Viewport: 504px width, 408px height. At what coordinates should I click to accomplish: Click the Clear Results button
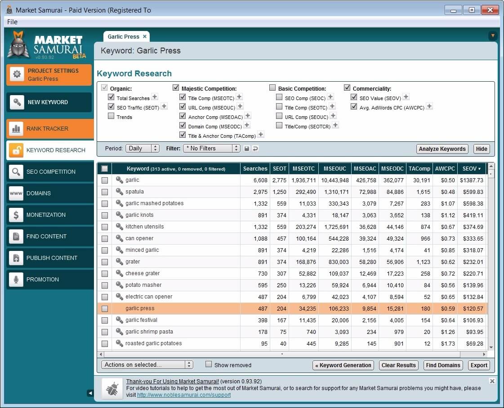point(398,365)
